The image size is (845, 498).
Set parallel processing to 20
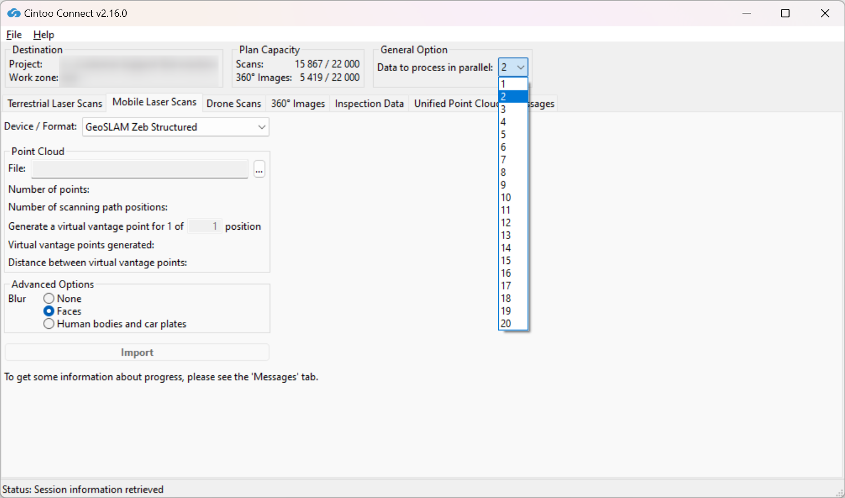pyautogui.click(x=513, y=323)
